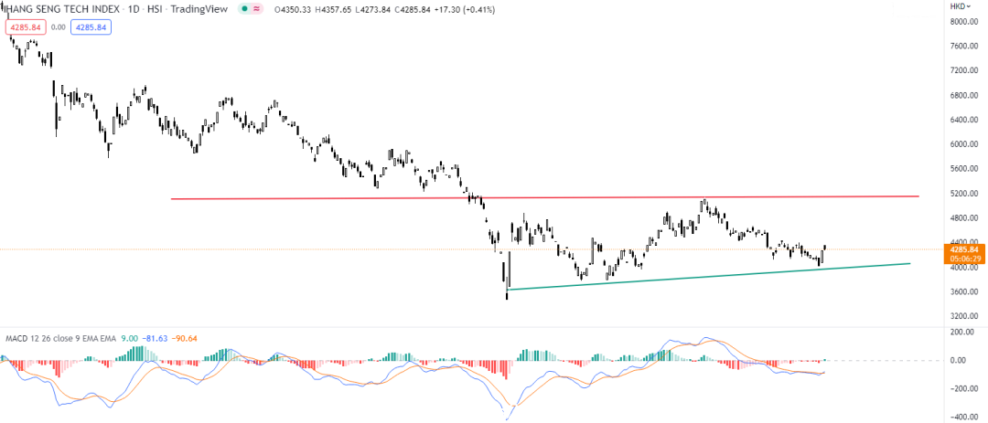Select the red 4285.84 sell price box

(26, 27)
